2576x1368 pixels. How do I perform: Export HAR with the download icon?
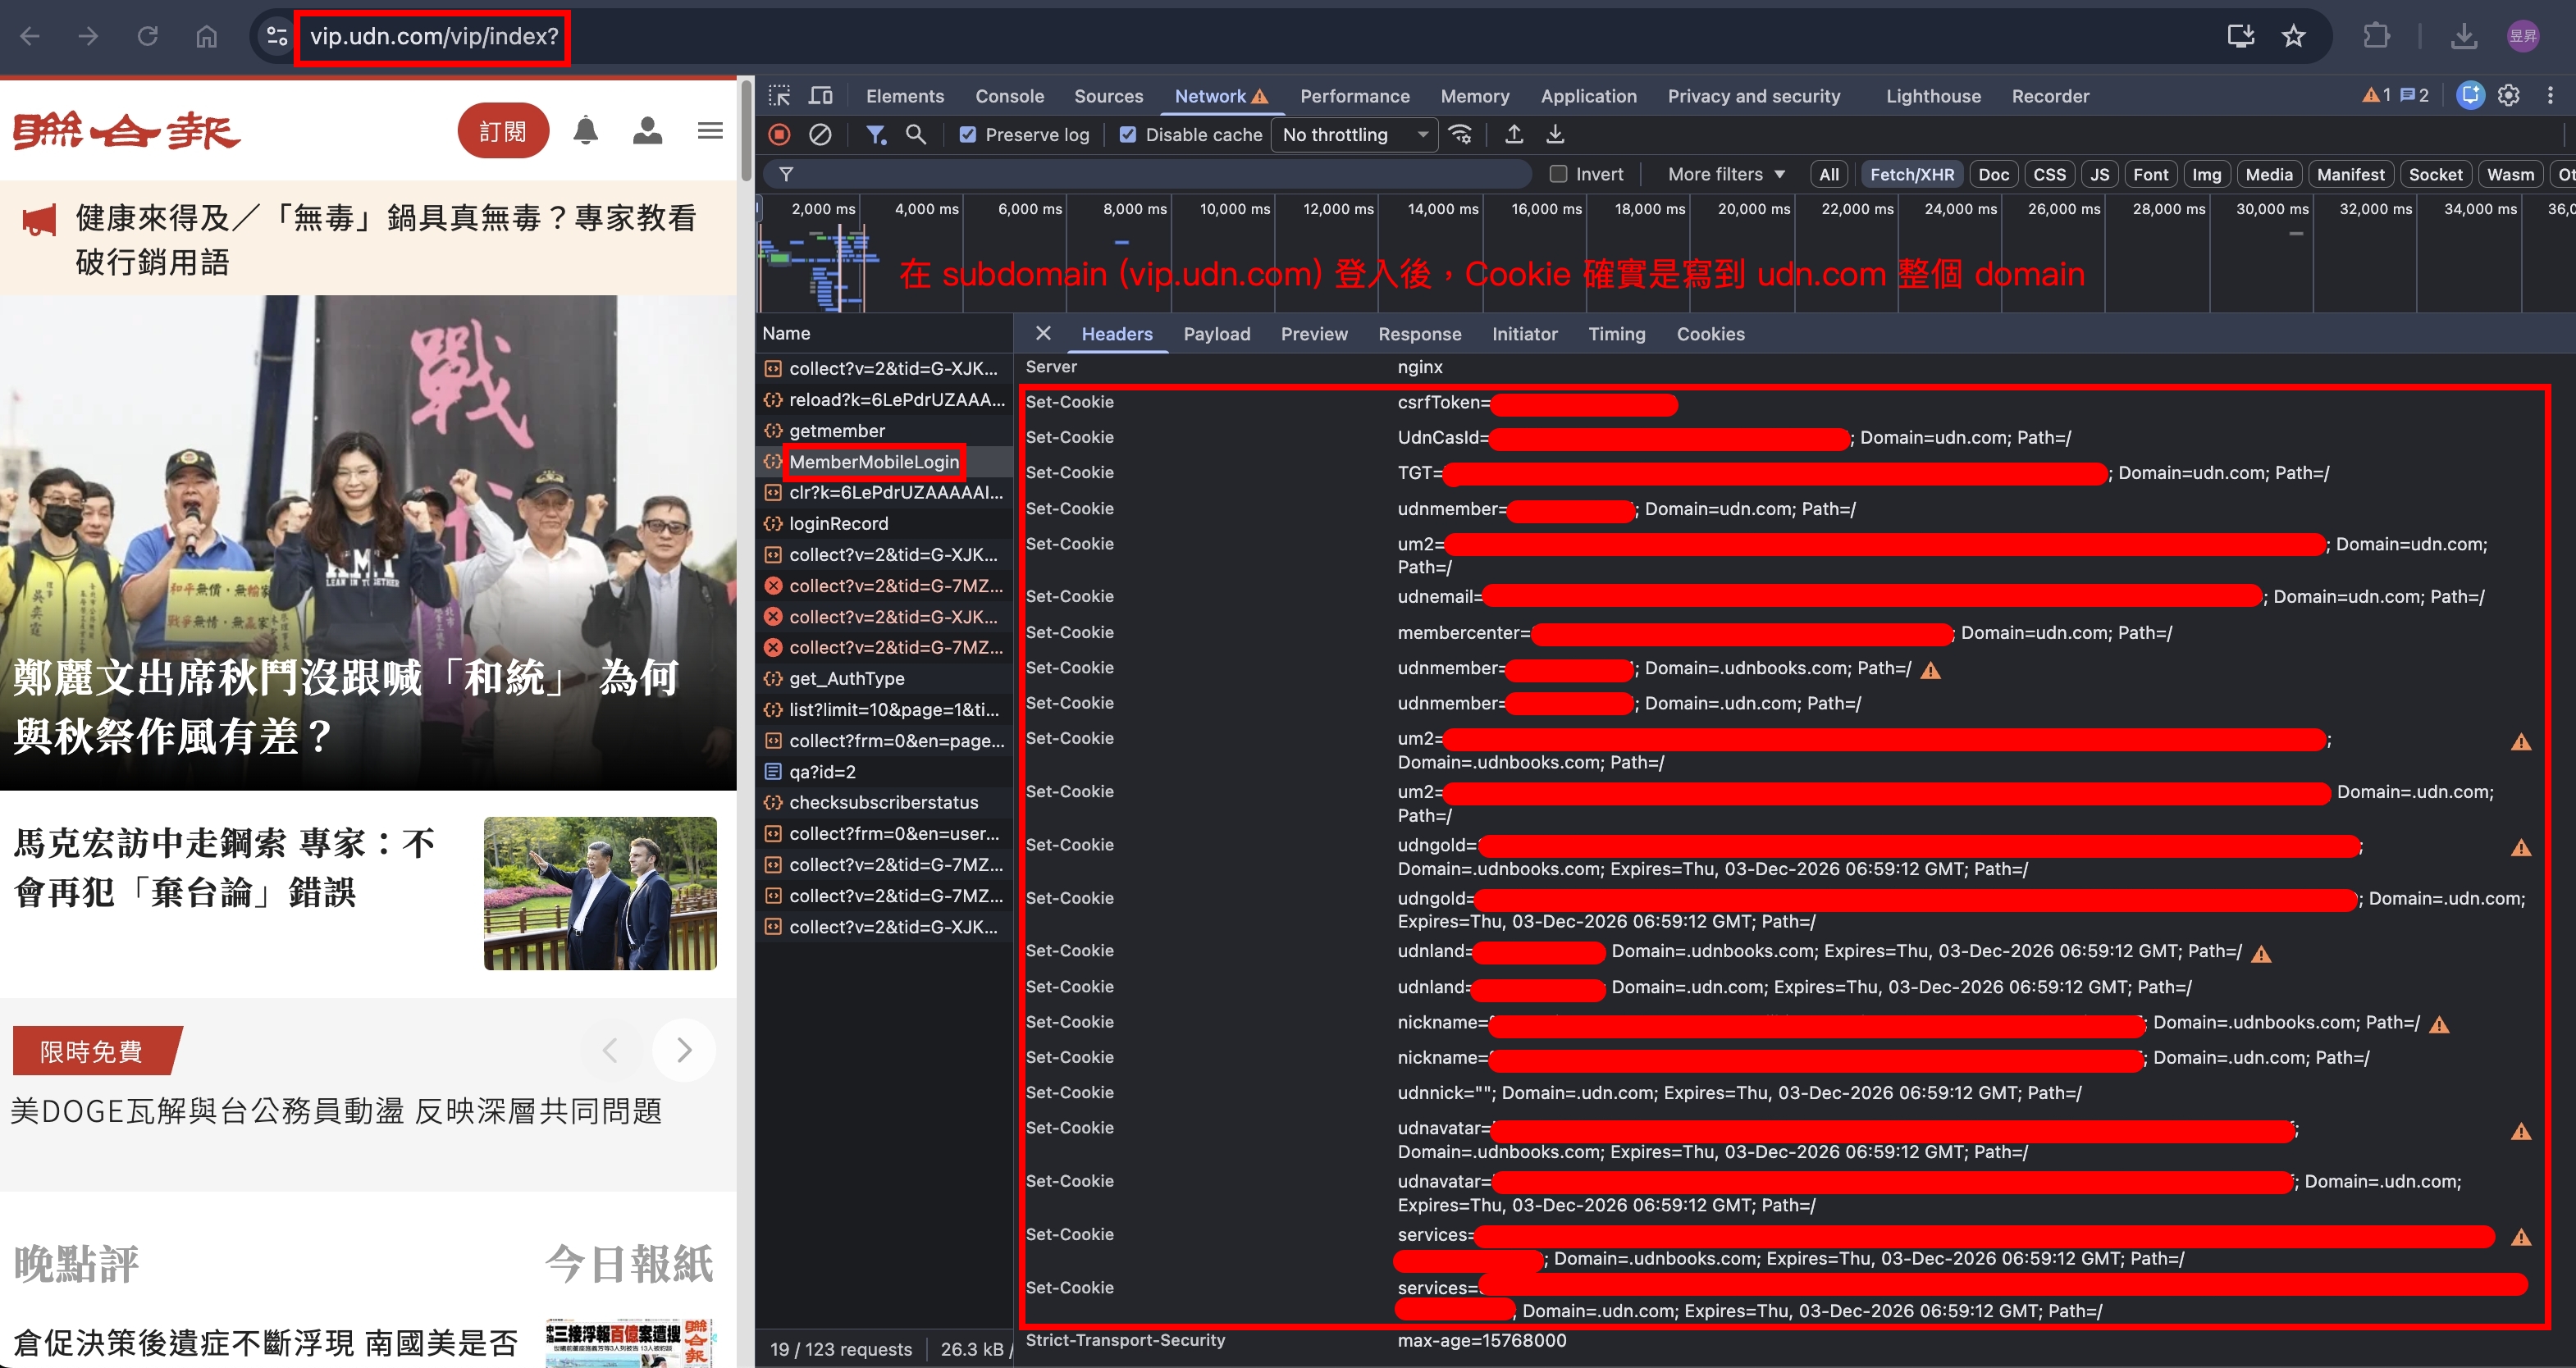pyautogui.click(x=1555, y=135)
